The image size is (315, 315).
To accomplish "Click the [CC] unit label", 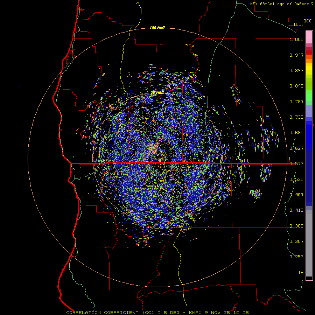I will 299,24.
